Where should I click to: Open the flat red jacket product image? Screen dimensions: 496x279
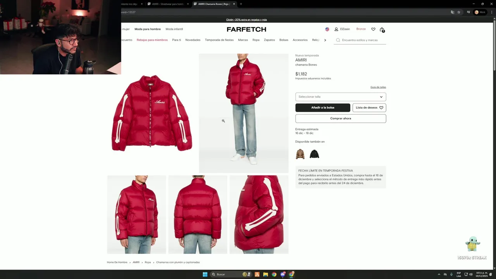click(x=152, y=113)
